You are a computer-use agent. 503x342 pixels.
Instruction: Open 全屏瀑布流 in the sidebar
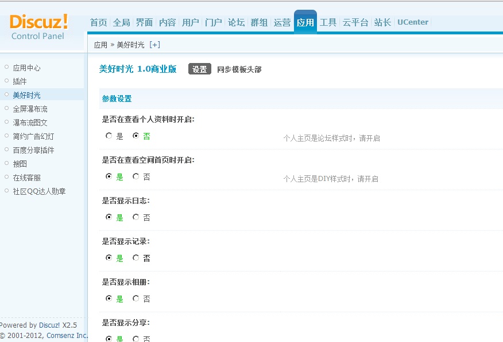pos(30,109)
